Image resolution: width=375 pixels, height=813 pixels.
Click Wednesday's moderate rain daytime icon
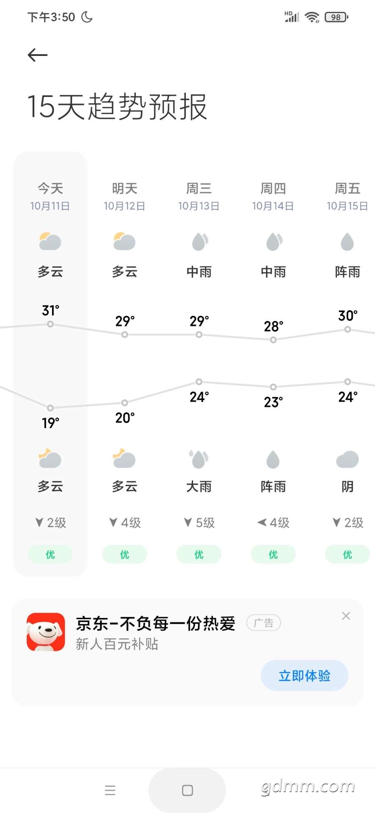pos(199,242)
